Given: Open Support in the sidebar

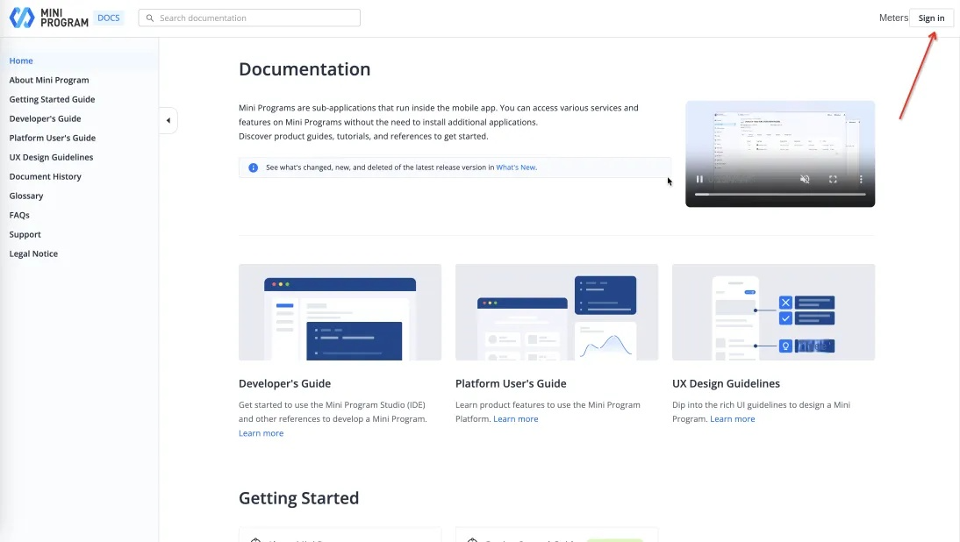Looking at the screenshot, I should click(x=25, y=234).
